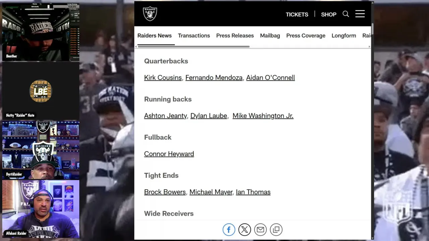Click the Running backs heading
The width and height of the screenshot is (429, 241).
pos(168,99)
